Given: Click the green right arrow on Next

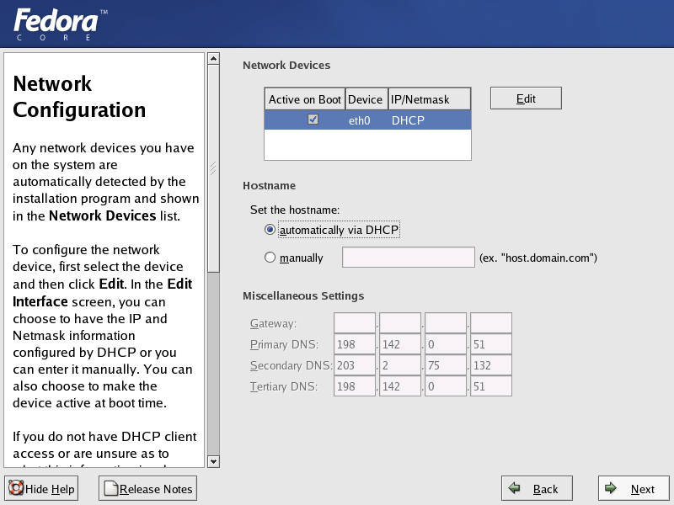Looking at the screenshot, I should click(610, 488).
